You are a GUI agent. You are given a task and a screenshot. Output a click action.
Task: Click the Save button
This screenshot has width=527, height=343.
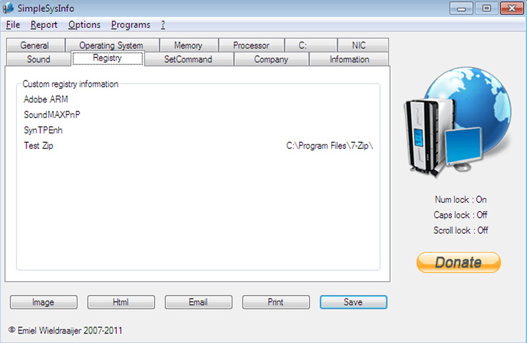pos(353,302)
